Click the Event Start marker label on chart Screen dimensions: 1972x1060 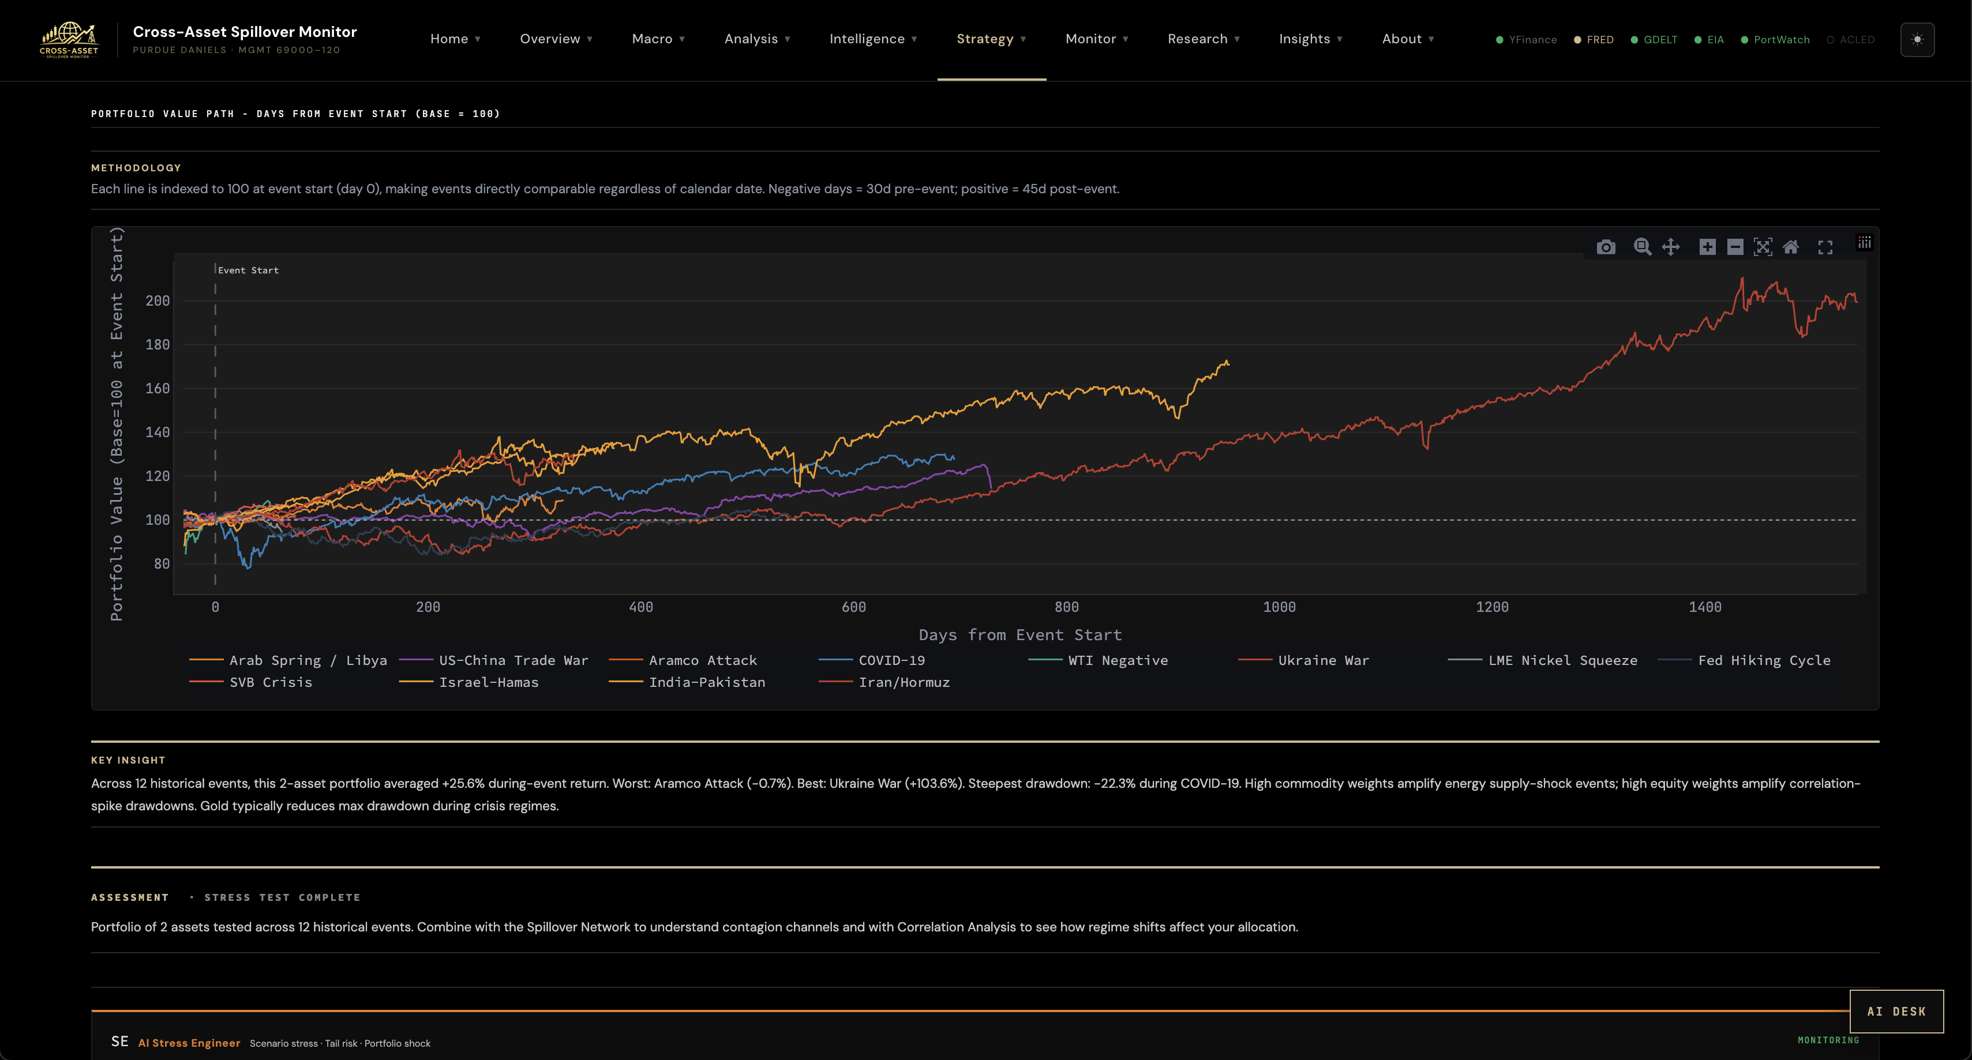248,270
